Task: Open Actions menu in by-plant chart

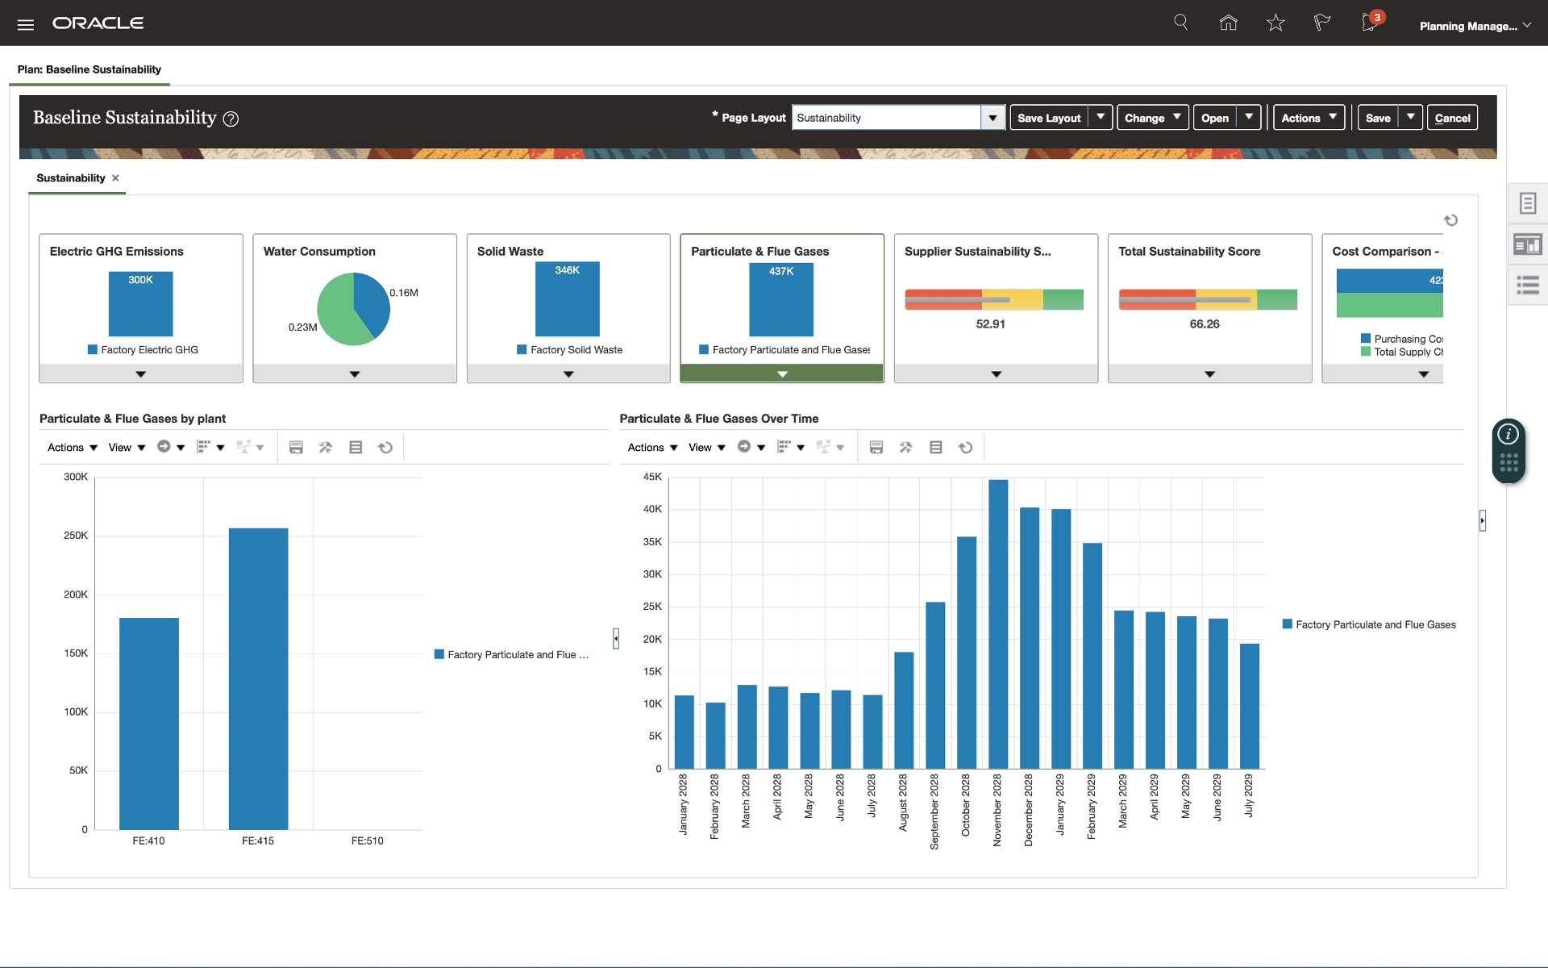Action: [x=72, y=448]
